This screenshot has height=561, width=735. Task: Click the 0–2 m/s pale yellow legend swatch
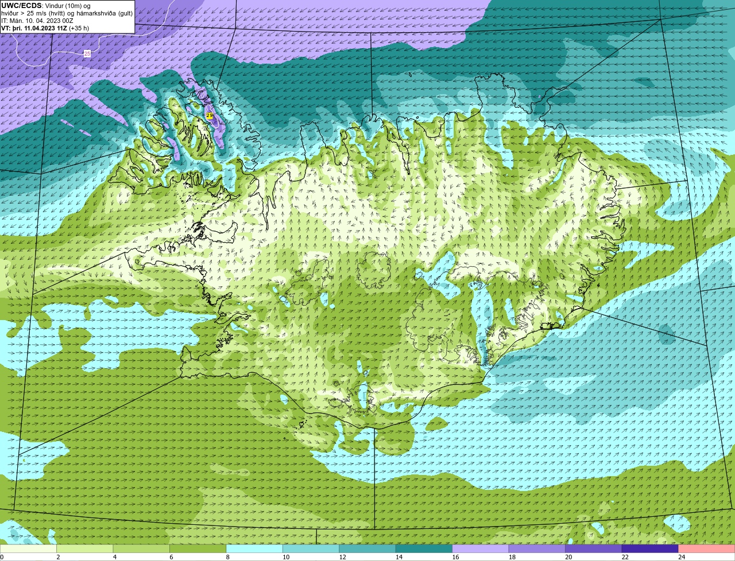(29, 549)
